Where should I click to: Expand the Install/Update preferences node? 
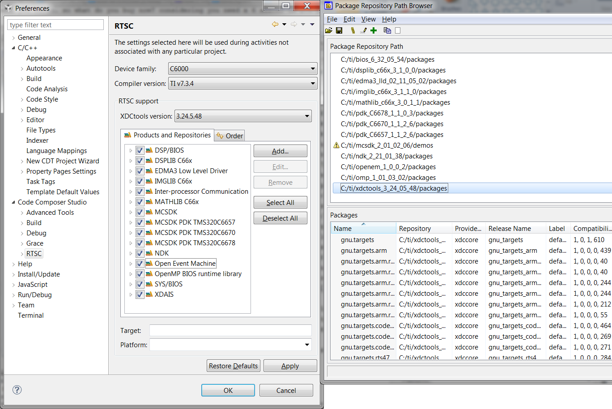coord(13,274)
